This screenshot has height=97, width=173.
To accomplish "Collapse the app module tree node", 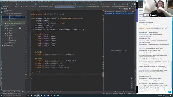I will pos(3,8).
